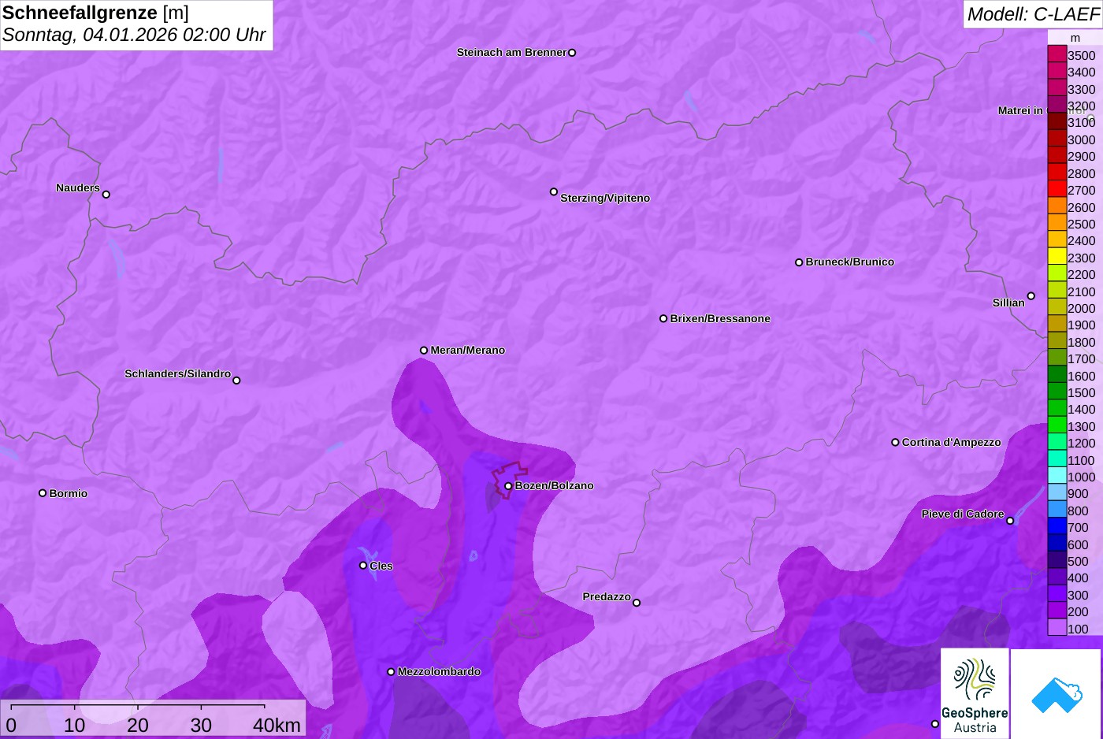The width and height of the screenshot is (1103, 739).
Task: Click the Cortina d'Ampezzo town label
Action: tap(952, 443)
